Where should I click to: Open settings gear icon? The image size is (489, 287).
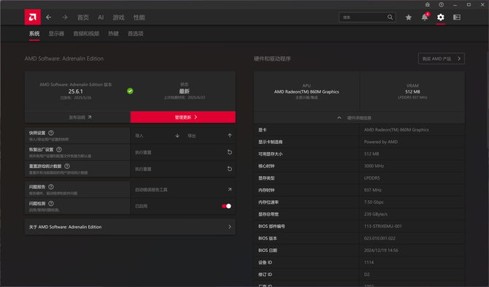point(440,17)
